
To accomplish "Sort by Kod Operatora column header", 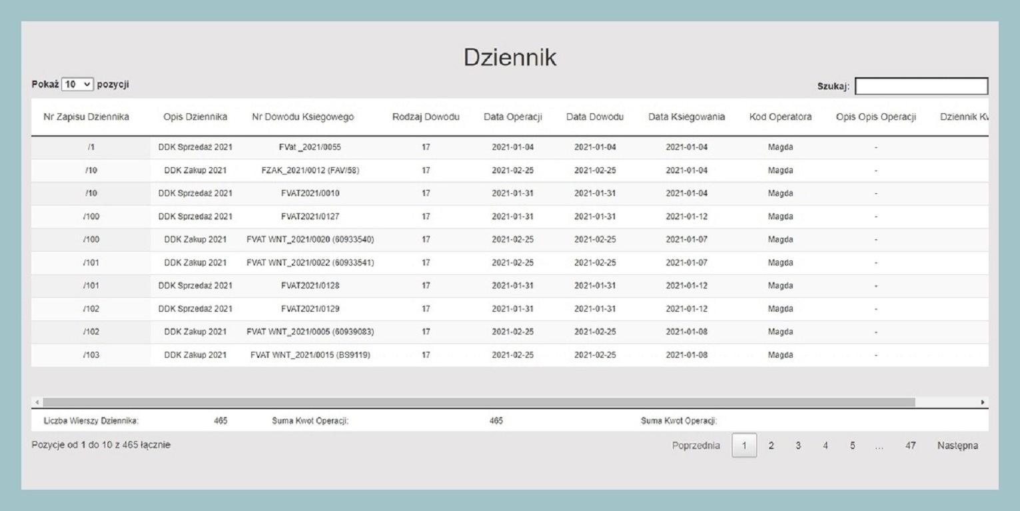I will coord(780,117).
